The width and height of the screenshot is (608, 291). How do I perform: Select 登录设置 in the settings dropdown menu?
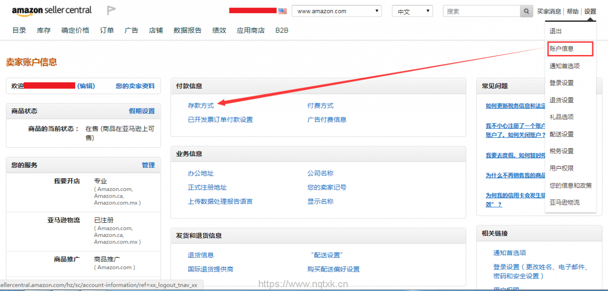[562, 83]
